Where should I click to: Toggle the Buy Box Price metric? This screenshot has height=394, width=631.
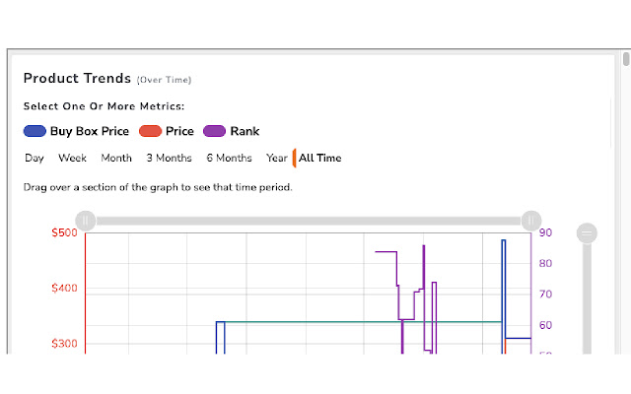click(x=76, y=131)
